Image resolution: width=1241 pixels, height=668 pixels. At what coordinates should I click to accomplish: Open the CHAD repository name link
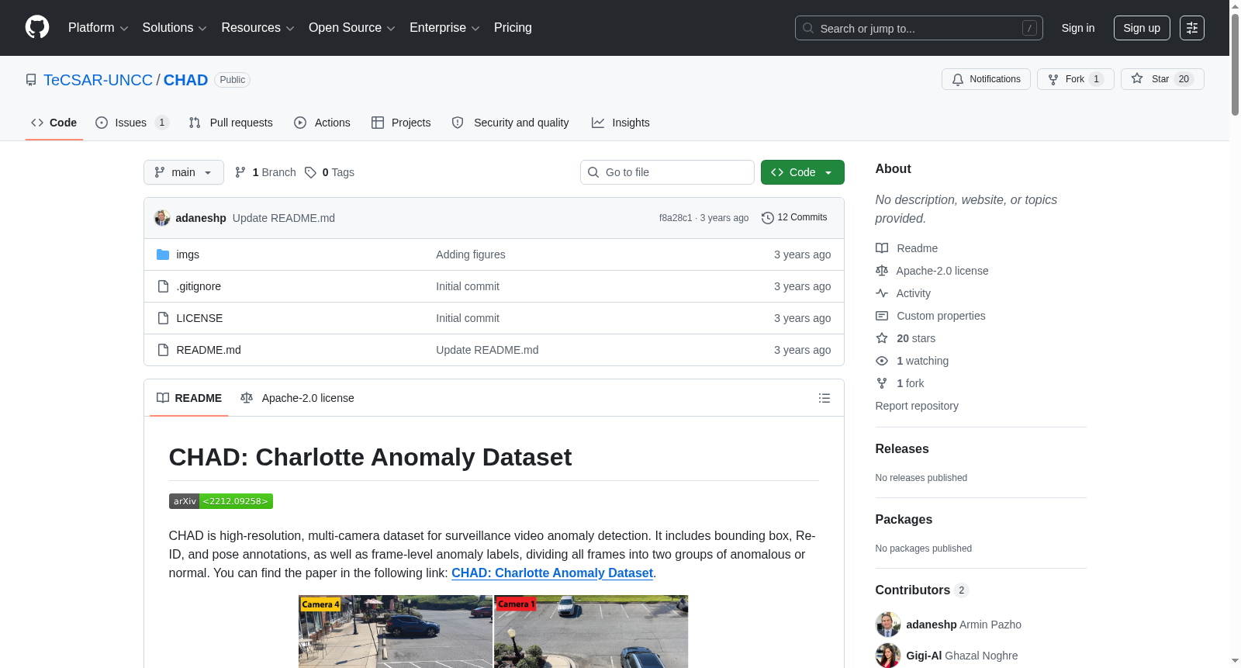click(185, 80)
